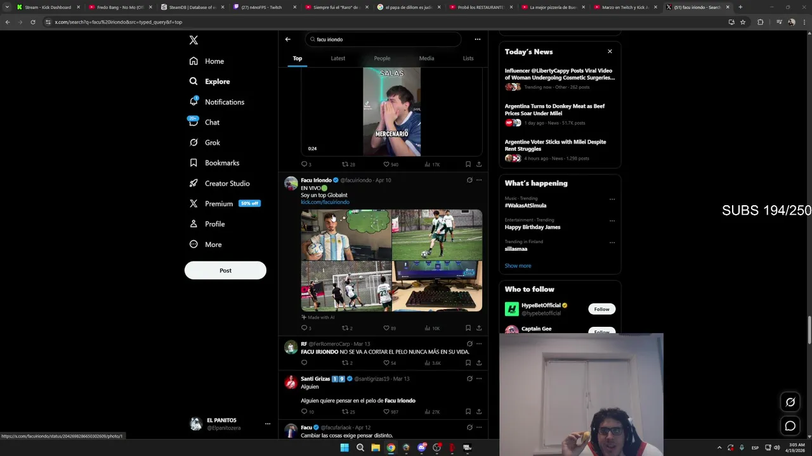Open the keyboard and monitor photo

[x=437, y=286]
